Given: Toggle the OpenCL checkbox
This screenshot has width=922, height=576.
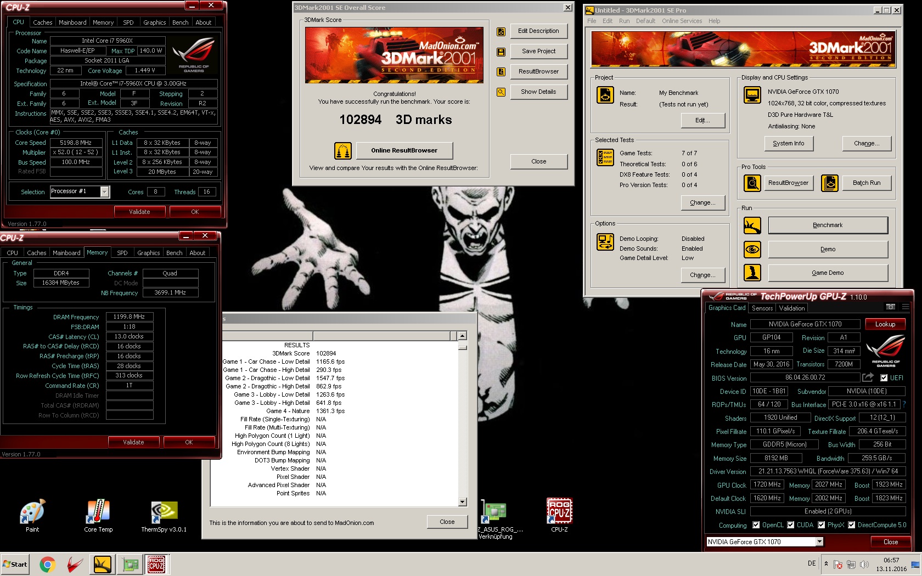Looking at the screenshot, I should 756,525.
